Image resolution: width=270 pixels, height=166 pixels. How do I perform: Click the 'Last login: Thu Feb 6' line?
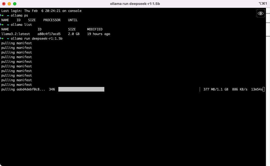pos(41,11)
